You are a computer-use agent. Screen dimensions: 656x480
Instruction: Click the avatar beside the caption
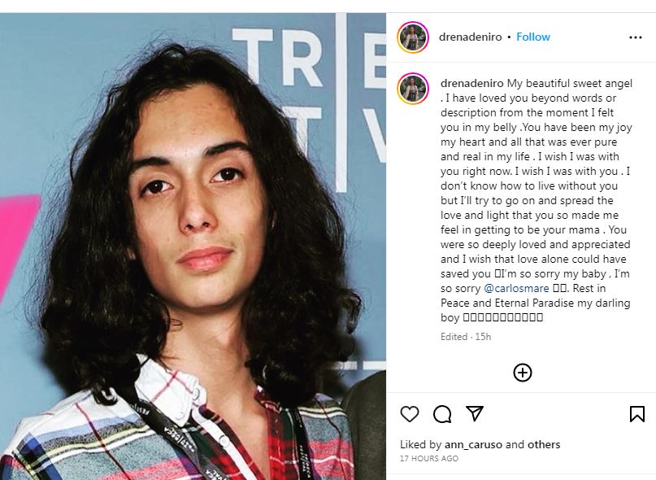413,89
